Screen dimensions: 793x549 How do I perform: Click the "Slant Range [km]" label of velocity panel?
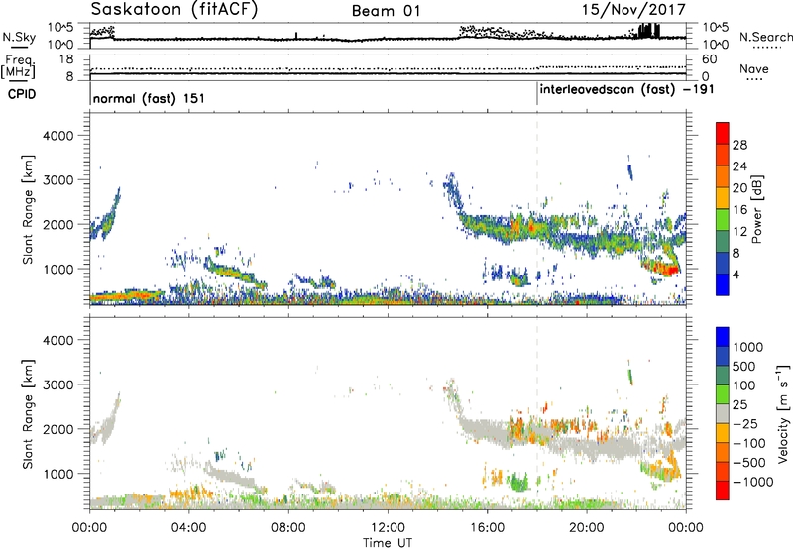[x=28, y=414]
